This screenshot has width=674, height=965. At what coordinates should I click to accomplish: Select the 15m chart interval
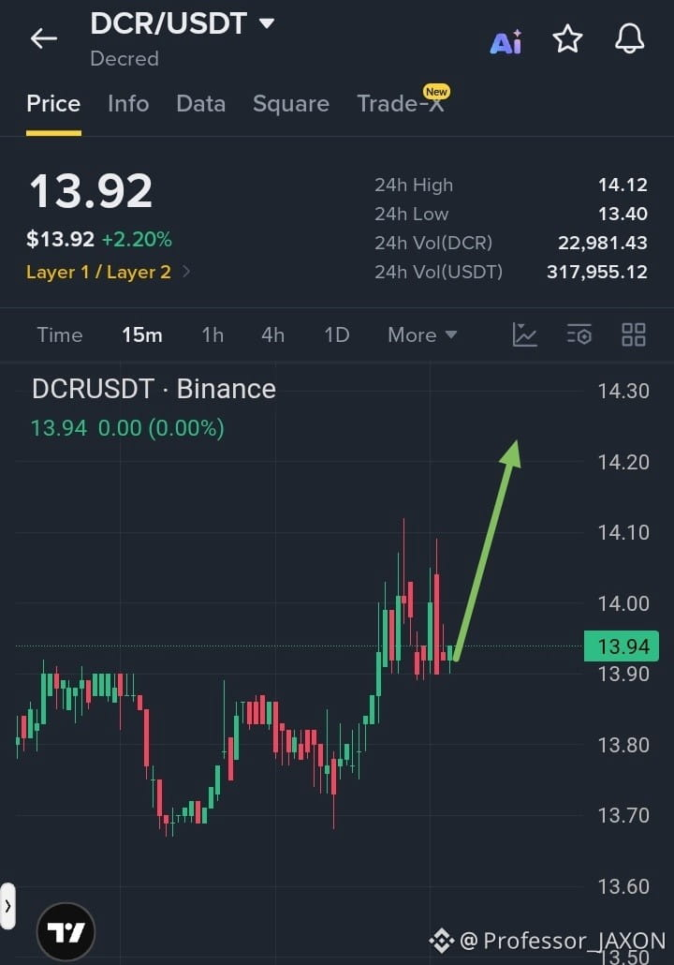[x=142, y=334]
